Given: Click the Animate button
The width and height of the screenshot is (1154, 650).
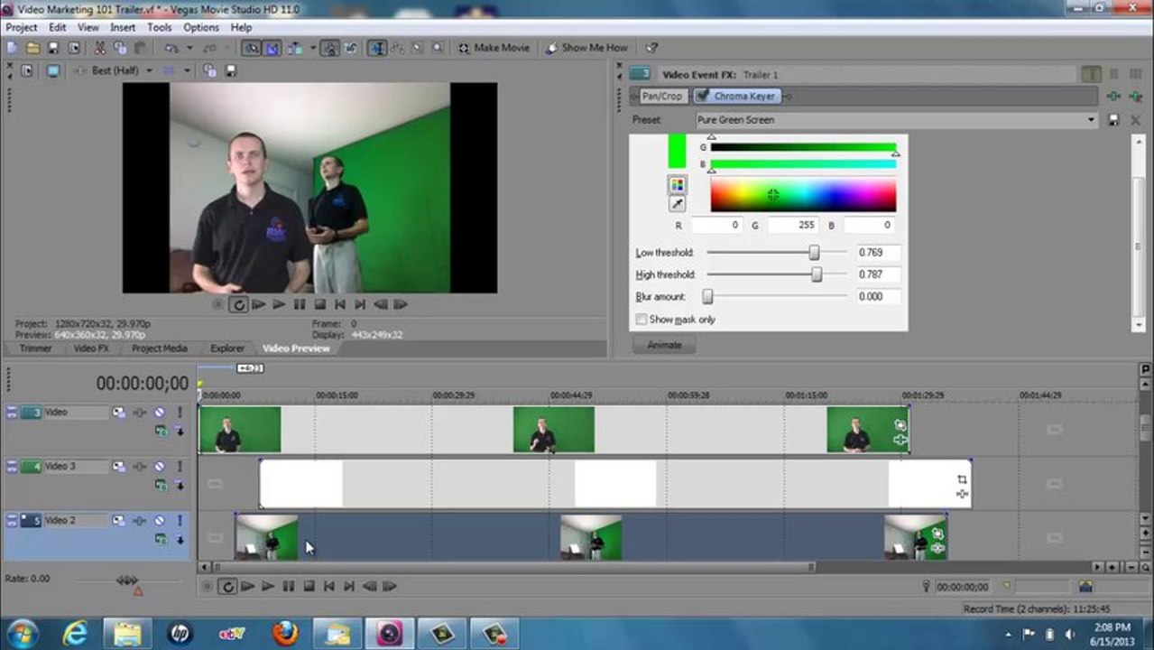Looking at the screenshot, I should (x=664, y=345).
